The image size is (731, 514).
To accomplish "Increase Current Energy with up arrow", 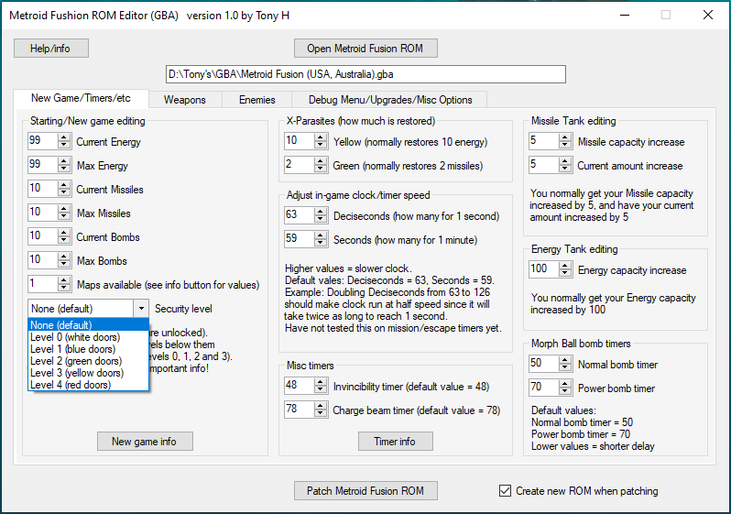I will click(64, 138).
